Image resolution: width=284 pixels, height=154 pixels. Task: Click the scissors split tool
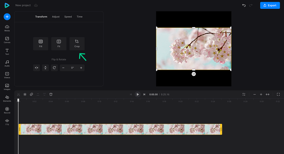tap(18, 95)
